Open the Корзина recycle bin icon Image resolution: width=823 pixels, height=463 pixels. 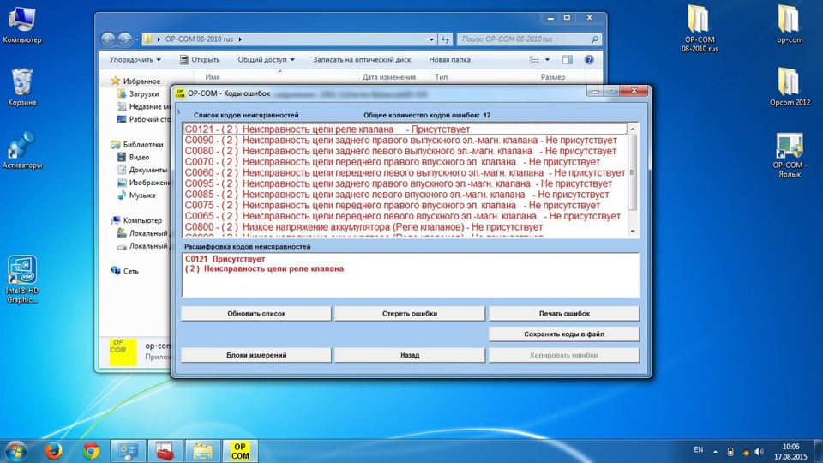point(21,87)
